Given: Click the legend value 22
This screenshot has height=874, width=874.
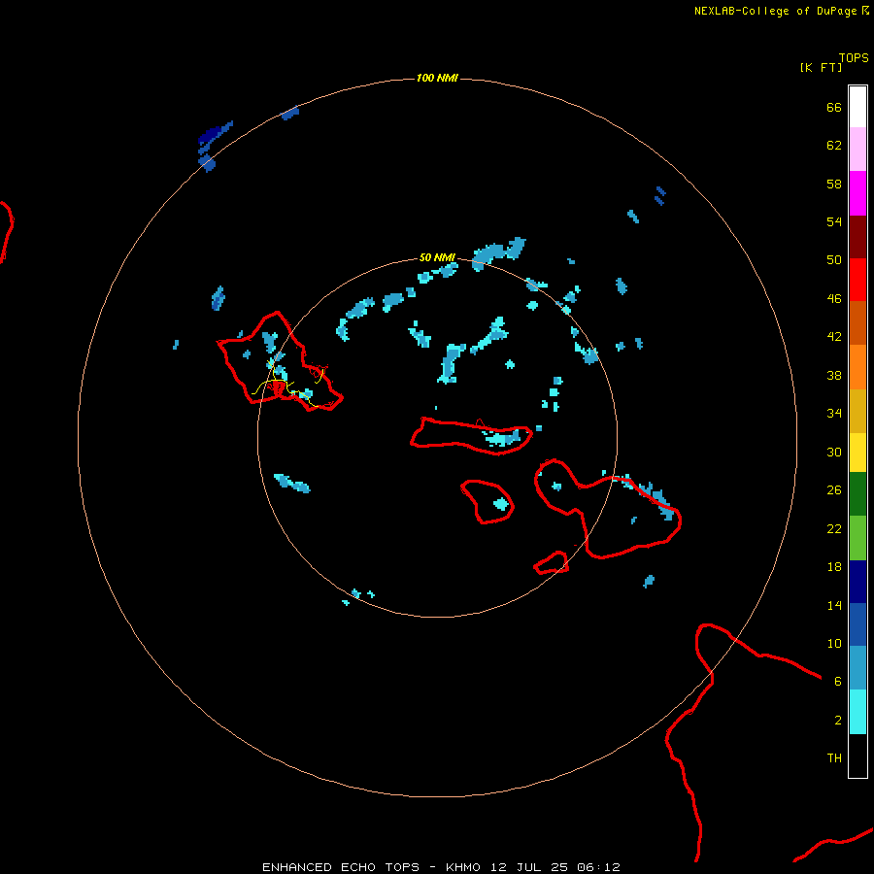Looking at the screenshot, I should coord(834,528).
